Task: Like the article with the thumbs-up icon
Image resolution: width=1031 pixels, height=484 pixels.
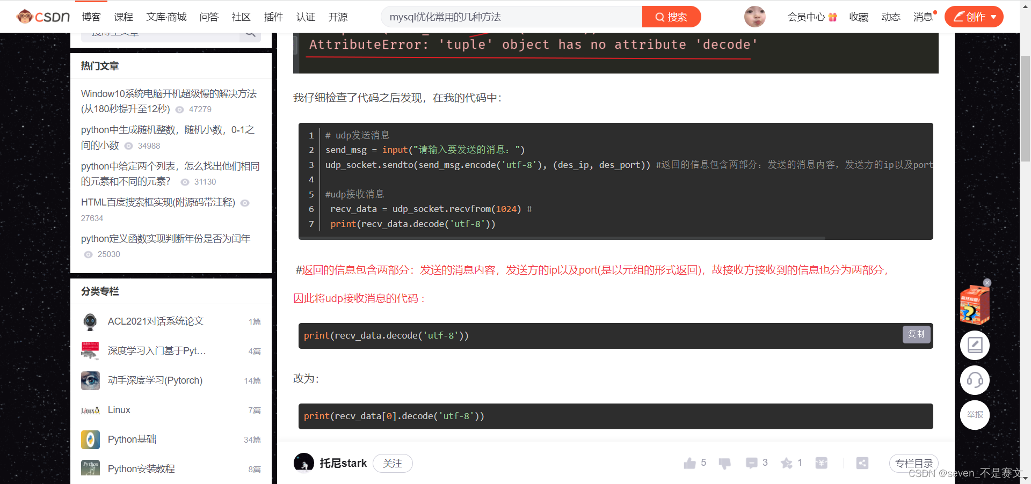Action: coord(691,463)
